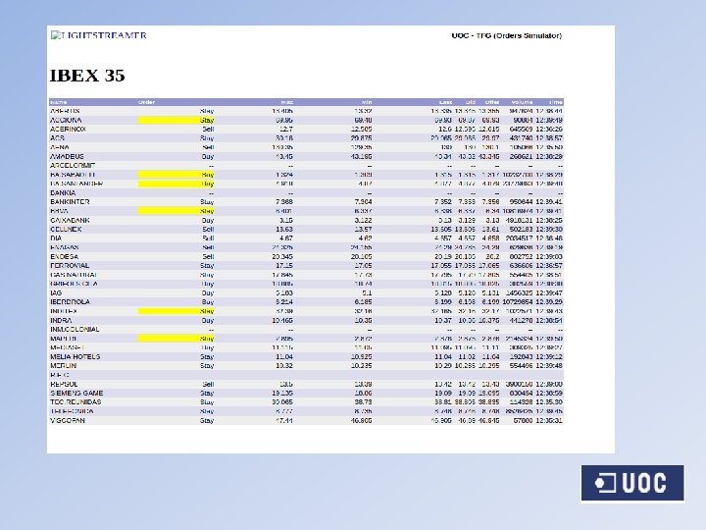This screenshot has width=706, height=530.
Task: Click the yellow Stay order cell for ACCIONA
Action: 176,121
